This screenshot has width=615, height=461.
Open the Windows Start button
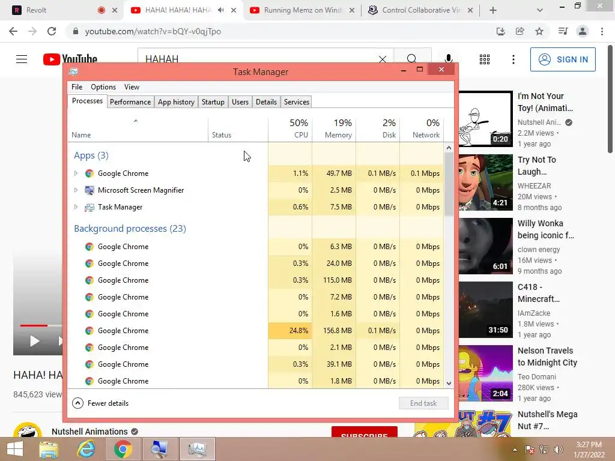(x=15, y=449)
